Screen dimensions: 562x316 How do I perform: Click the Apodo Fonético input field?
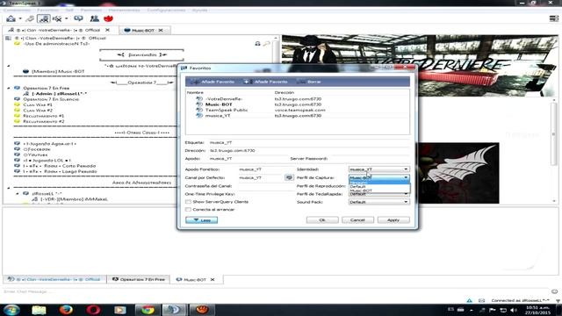coord(266,169)
